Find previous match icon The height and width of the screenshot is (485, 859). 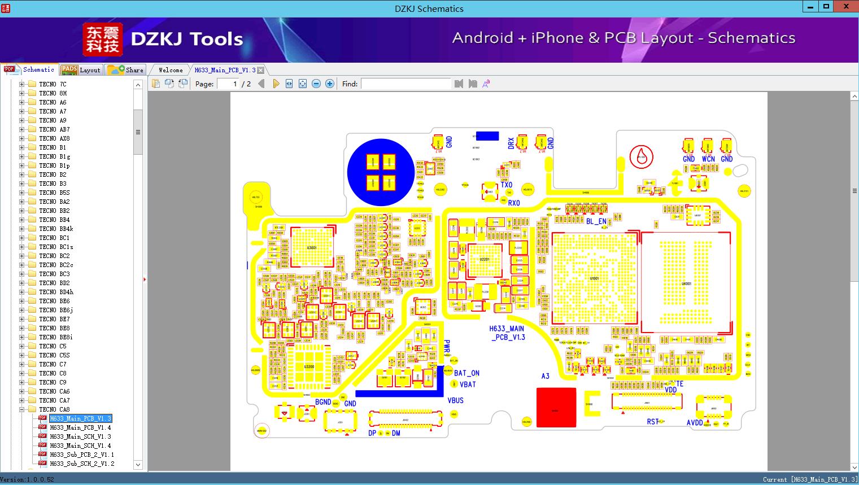pos(459,84)
